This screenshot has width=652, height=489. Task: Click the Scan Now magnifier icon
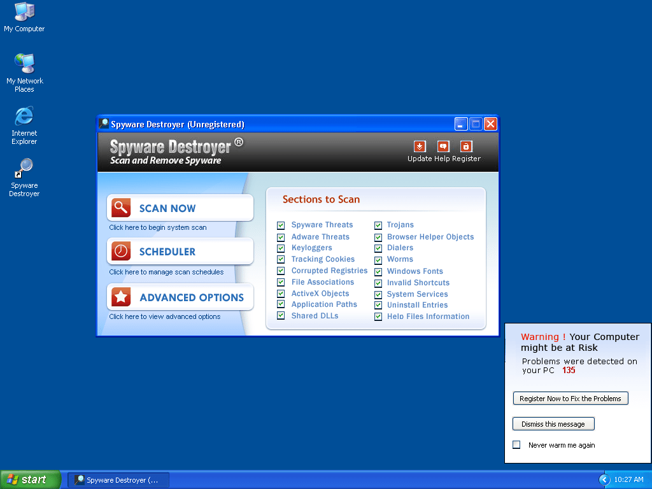[121, 208]
